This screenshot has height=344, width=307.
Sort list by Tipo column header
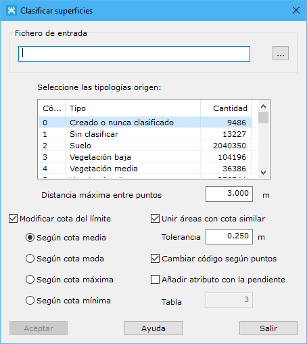(x=133, y=108)
